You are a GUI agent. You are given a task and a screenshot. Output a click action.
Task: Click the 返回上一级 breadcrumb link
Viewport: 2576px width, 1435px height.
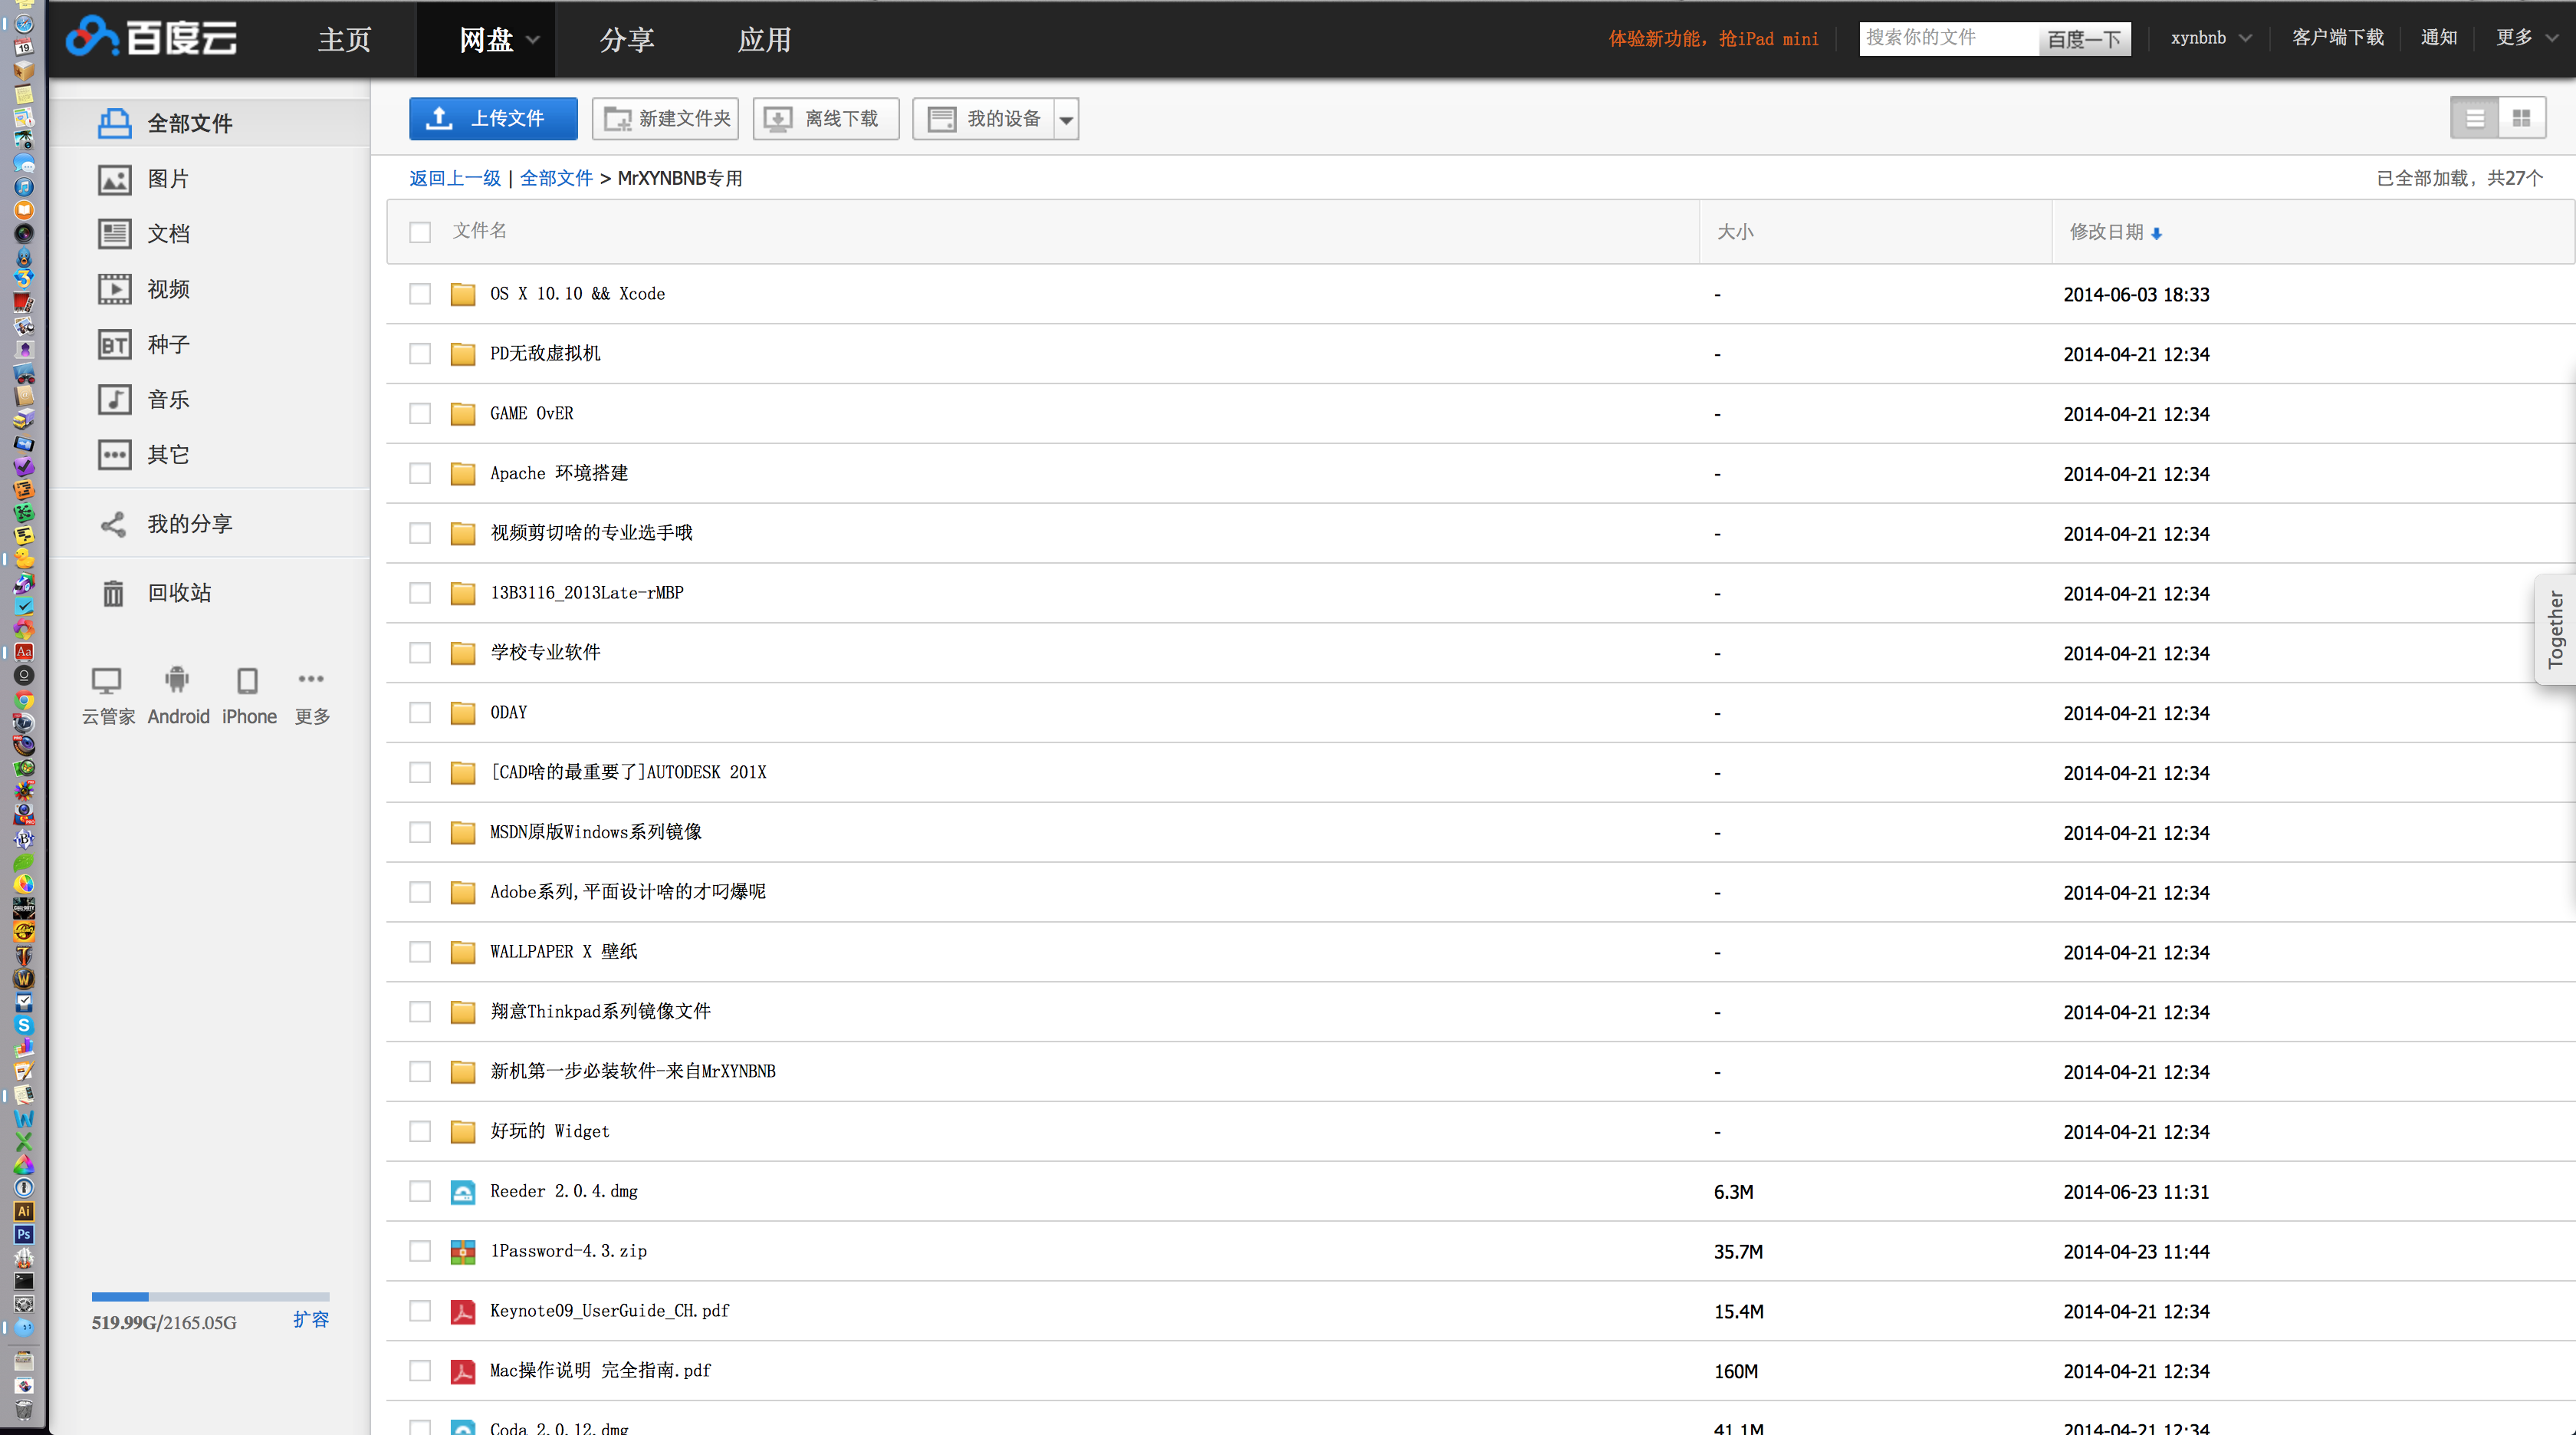click(x=455, y=179)
